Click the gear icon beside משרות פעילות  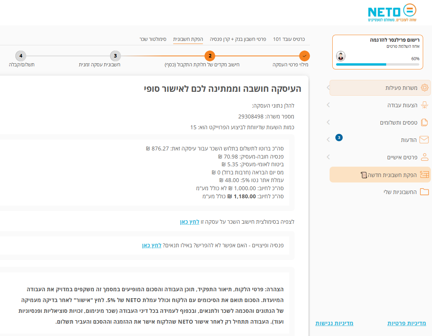click(x=425, y=88)
